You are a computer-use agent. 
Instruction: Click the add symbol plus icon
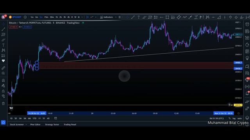point(25,17)
